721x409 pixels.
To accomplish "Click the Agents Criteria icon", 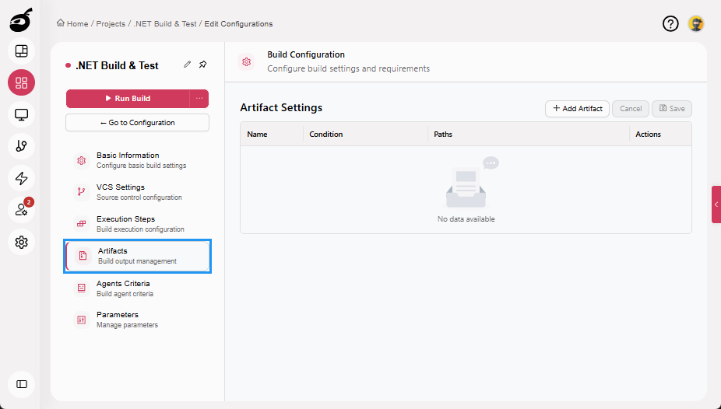I will click(82, 288).
